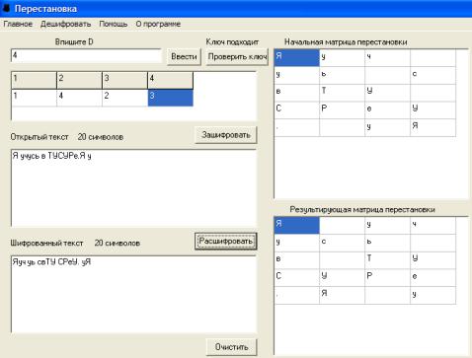Select the ч cell in Результирующая матрица
Image resolution: width=472 pixels, height=358 pixels.
(x=433, y=225)
